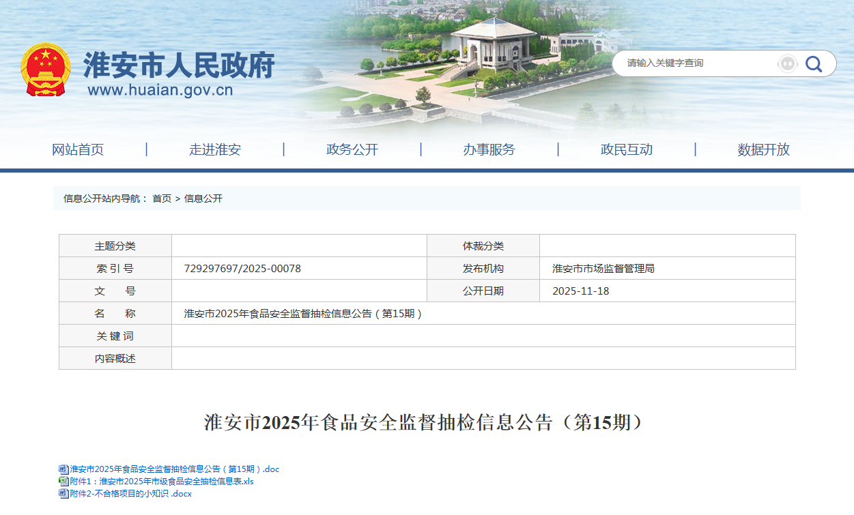Screen dimensions: 854x515
Task: Click the 内容概述 label cell
Action: pos(115,359)
